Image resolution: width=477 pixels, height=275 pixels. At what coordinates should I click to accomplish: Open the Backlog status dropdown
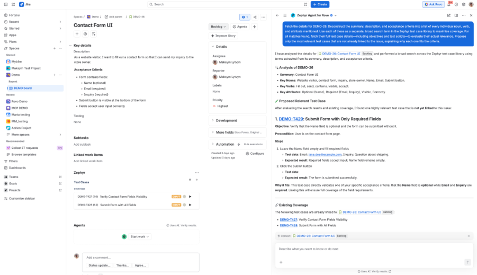click(x=218, y=27)
